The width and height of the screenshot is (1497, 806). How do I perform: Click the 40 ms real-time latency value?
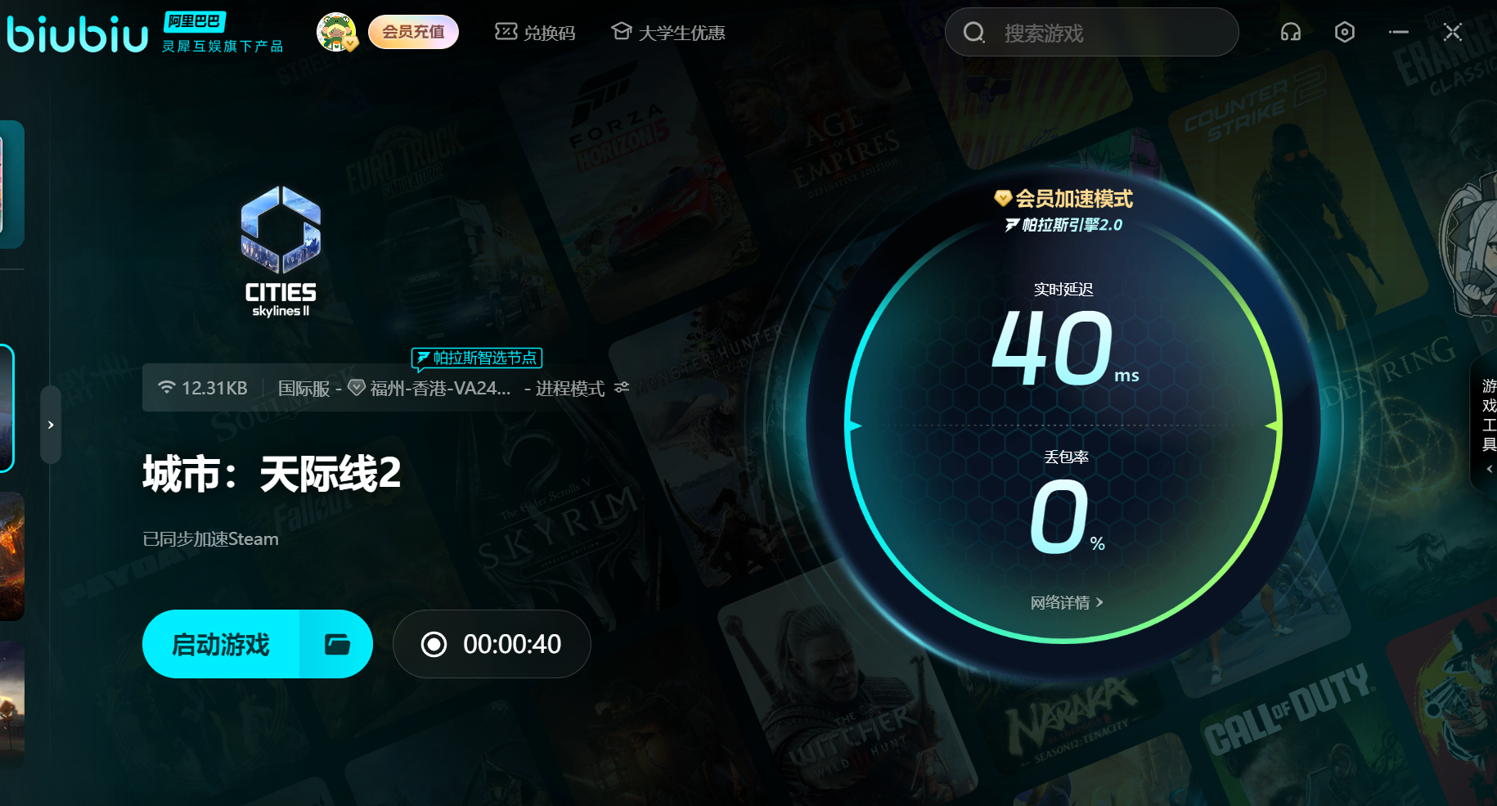point(1064,347)
